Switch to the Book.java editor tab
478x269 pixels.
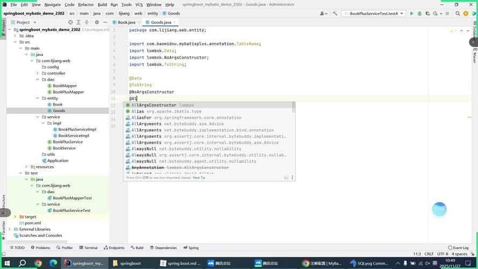(126, 23)
